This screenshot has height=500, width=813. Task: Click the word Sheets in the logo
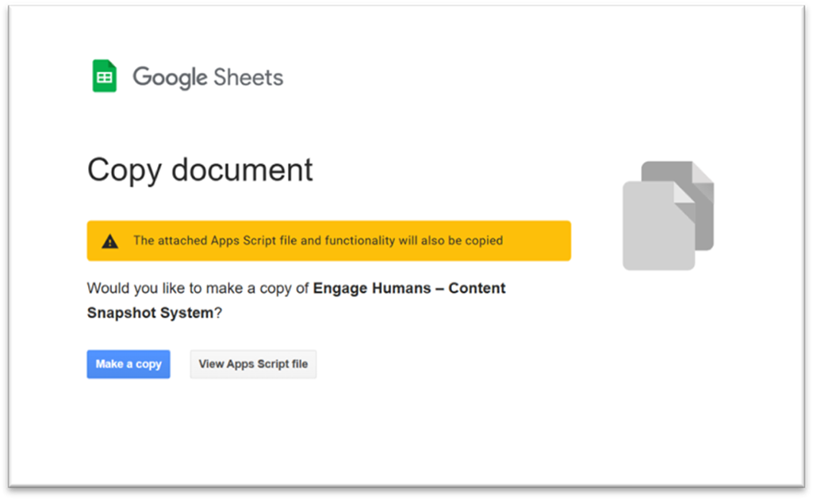point(247,77)
